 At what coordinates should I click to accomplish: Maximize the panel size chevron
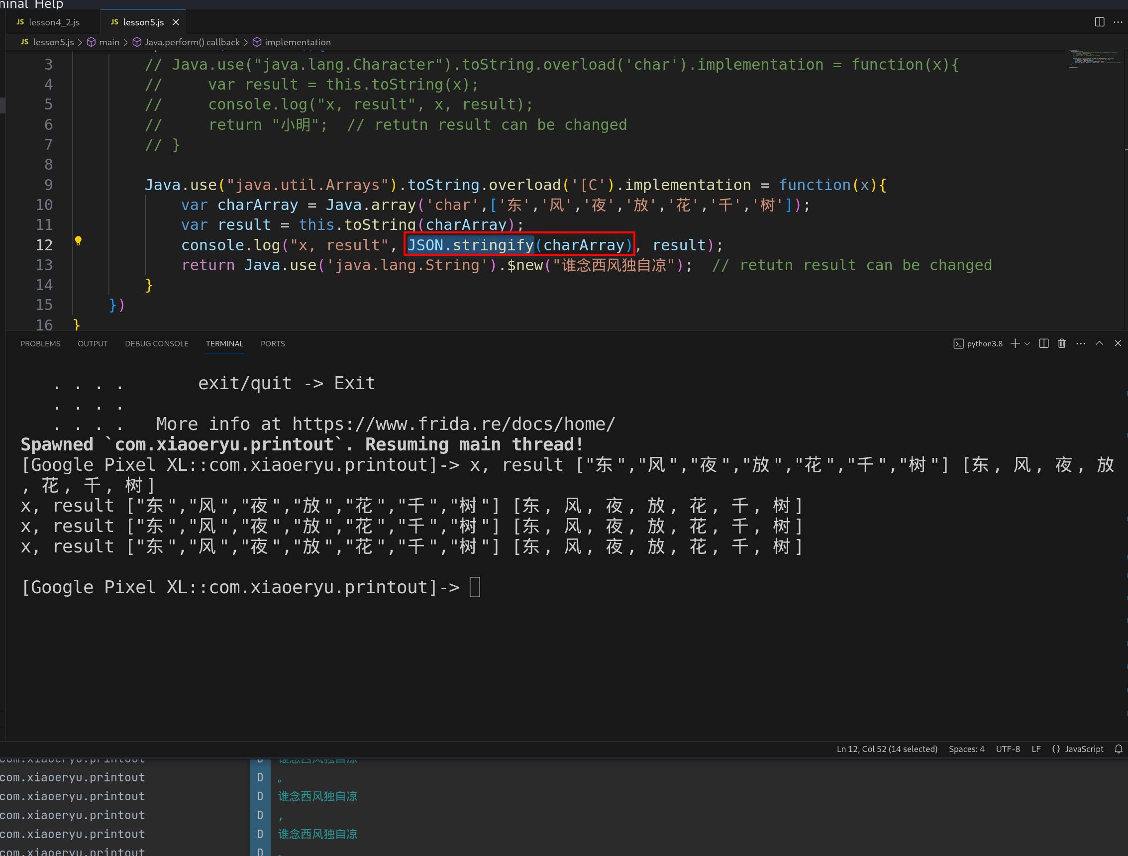tap(1099, 343)
